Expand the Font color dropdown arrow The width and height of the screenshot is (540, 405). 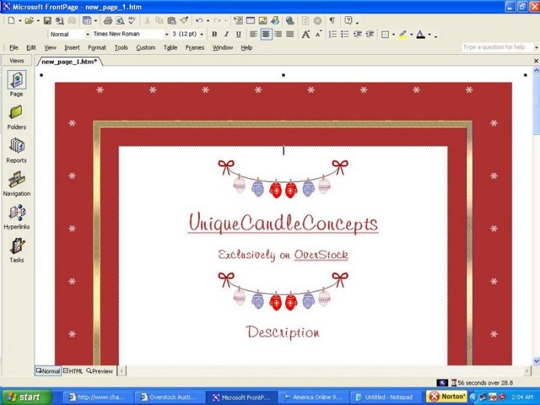point(430,35)
